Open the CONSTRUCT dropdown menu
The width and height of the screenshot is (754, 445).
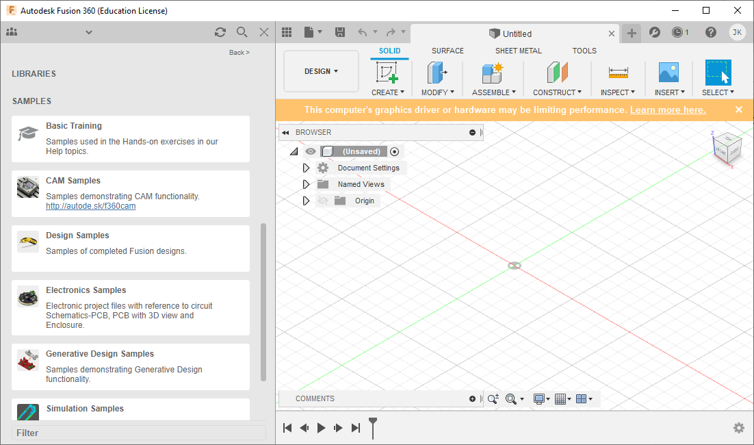[558, 92]
